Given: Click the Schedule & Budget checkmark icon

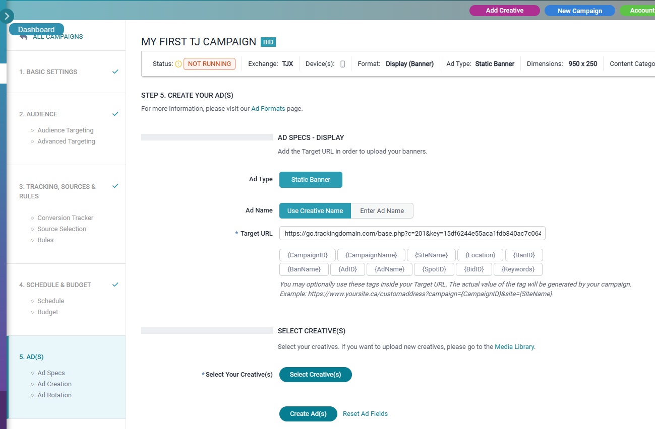Looking at the screenshot, I should 115,284.
